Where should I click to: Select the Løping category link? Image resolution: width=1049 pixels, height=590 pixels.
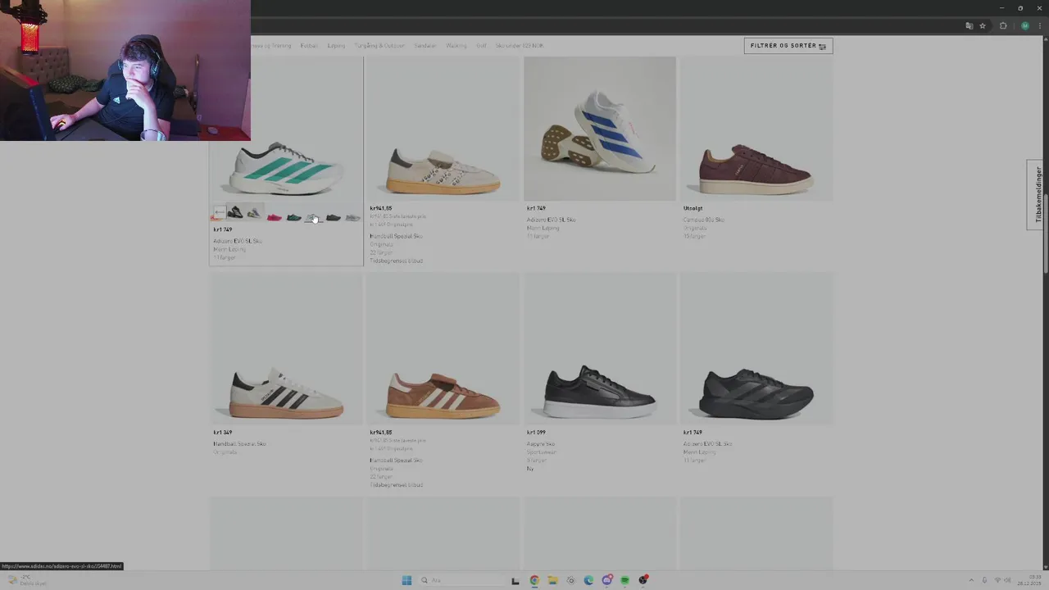pyautogui.click(x=336, y=46)
